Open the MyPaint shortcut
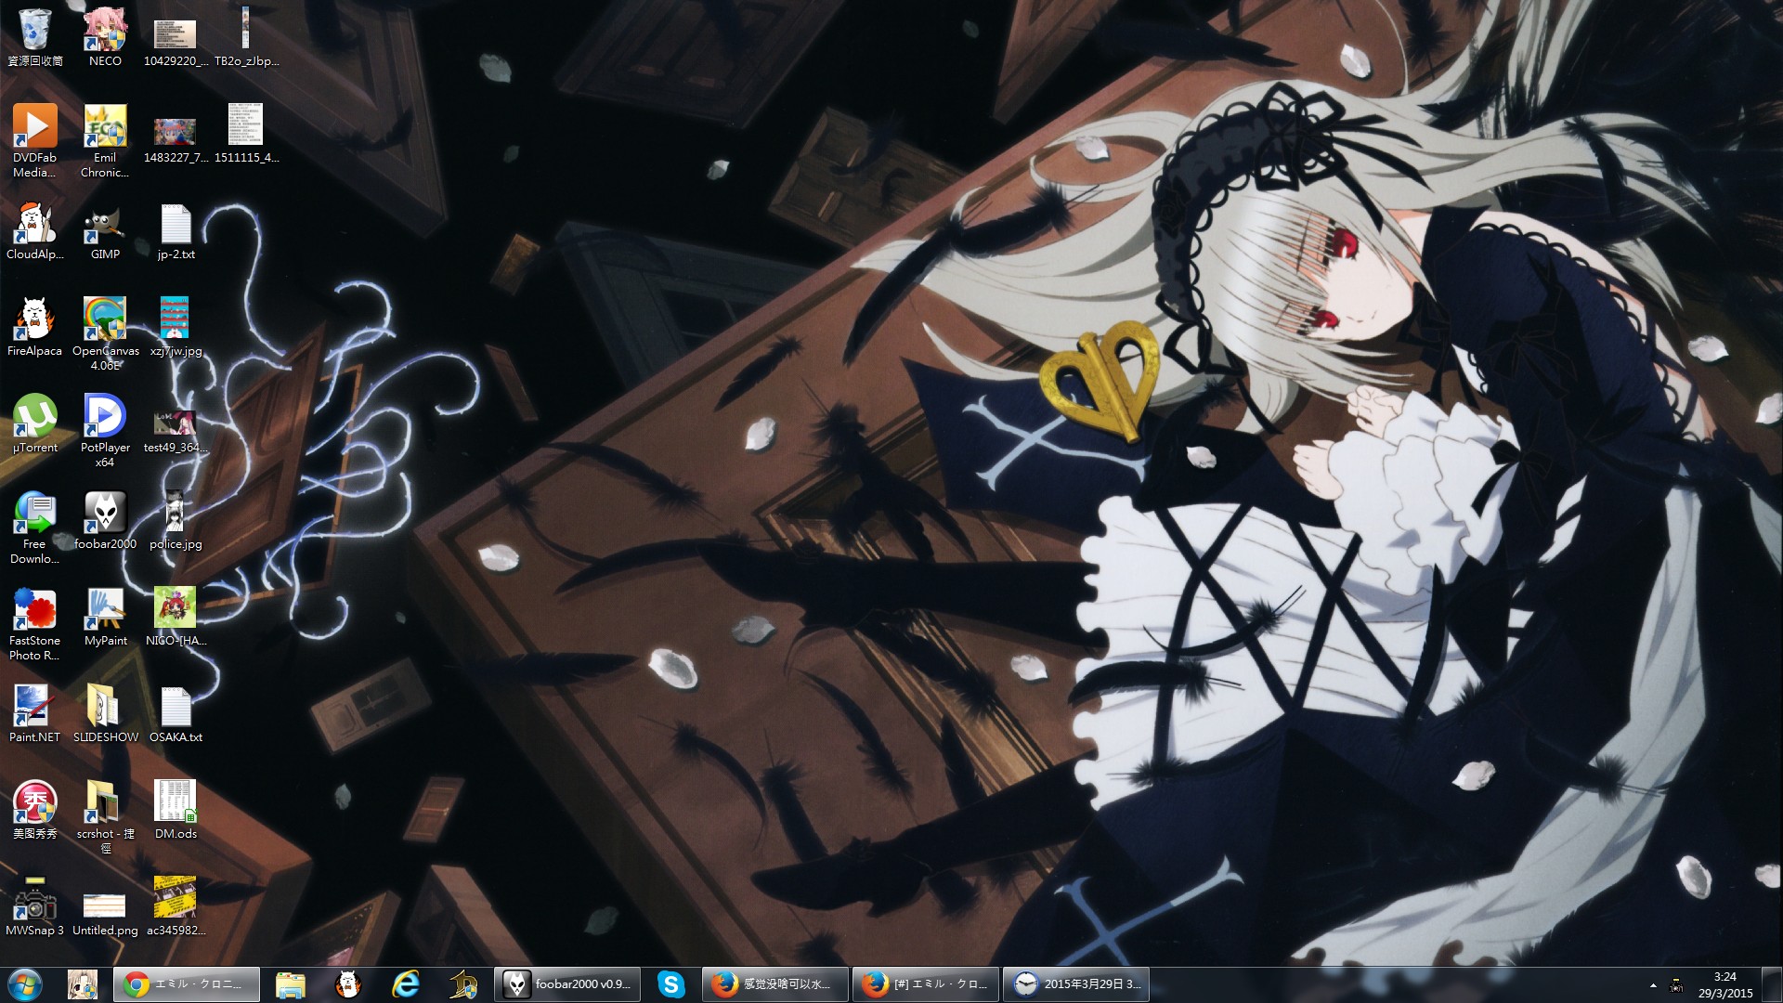This screenshot has height=1003, width=1783. [105, 613]
